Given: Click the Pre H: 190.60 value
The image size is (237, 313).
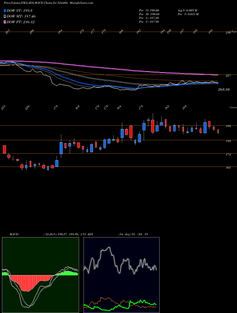Looking at the screenshot, I should pyautogui.click(x=149, y=14).
